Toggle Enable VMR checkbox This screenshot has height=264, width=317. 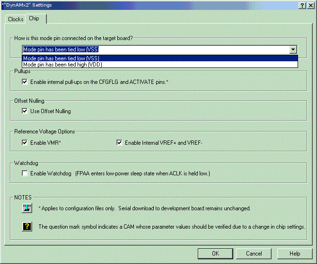pos(25,142)
